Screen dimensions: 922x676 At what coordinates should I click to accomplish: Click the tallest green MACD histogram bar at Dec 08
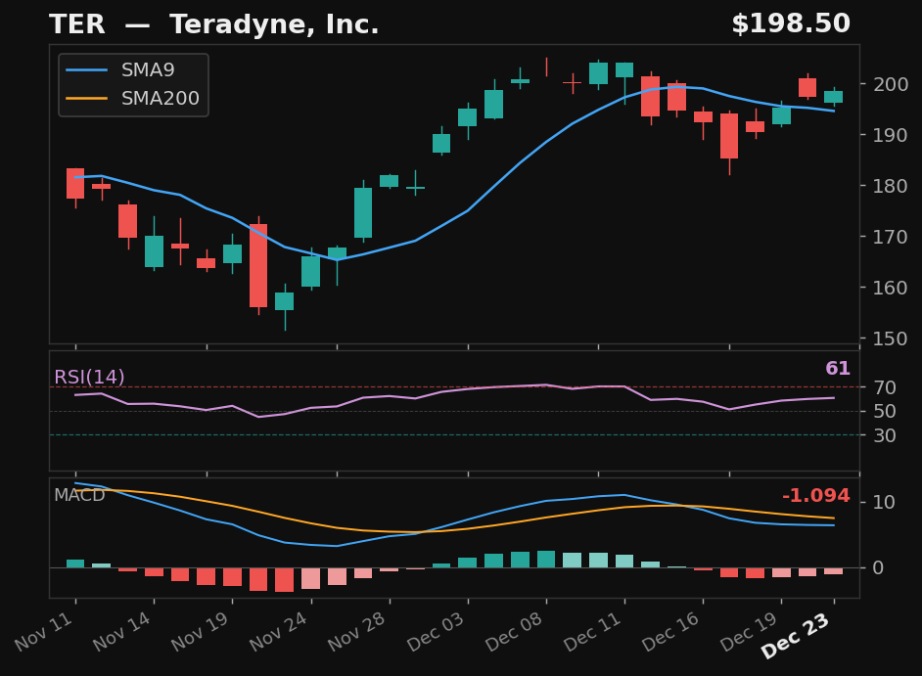coord(546,559)
